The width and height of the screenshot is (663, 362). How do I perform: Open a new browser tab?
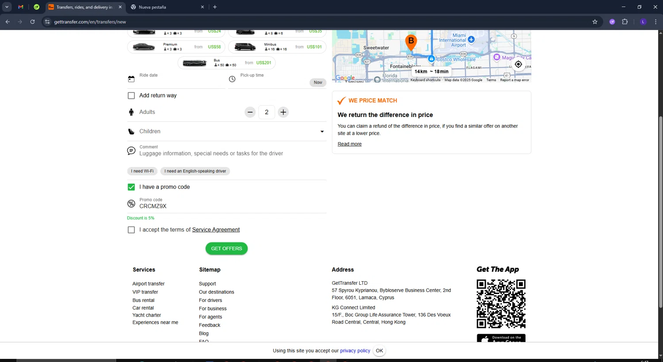pos(215,7)
